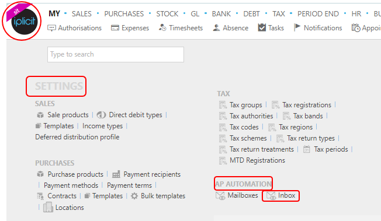The height and width of the screenshot is (221, 381).
Task: Open the Locations building icon
Action: pyautogui.click(x=48, y=208)
